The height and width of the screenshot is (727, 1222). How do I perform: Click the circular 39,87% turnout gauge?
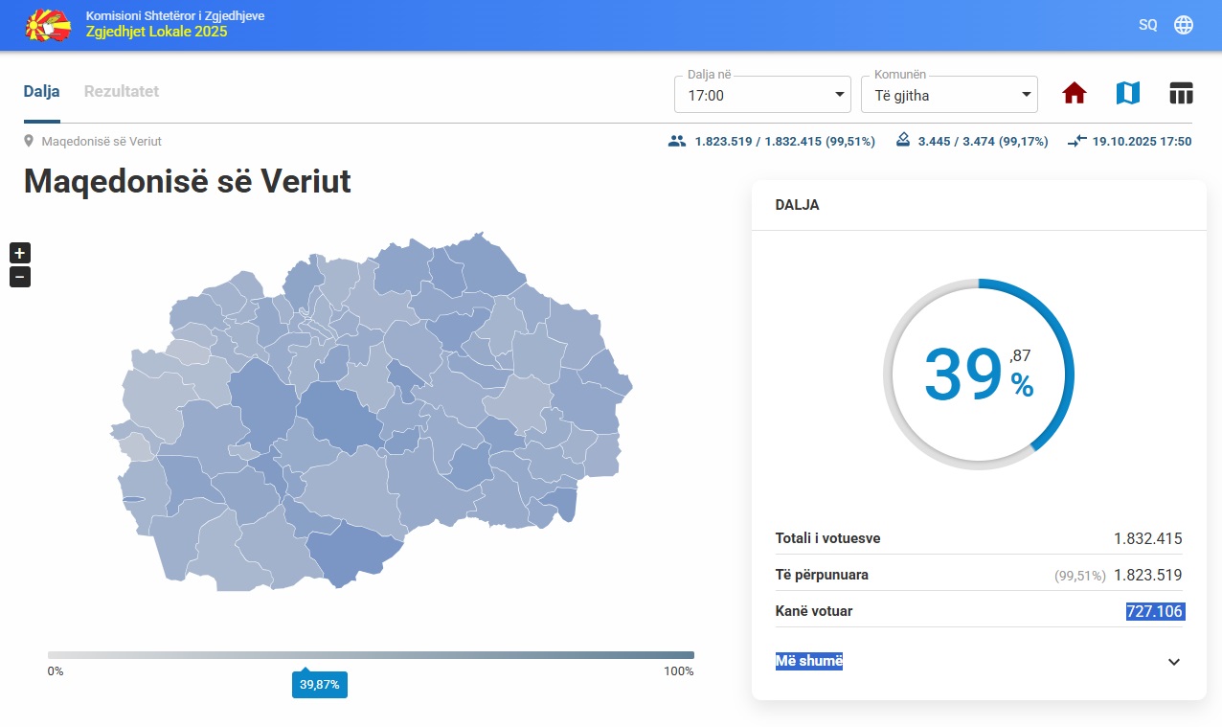click(978, 375)
